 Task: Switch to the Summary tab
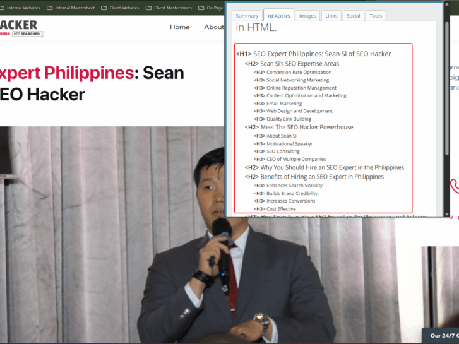click(247, 16)
